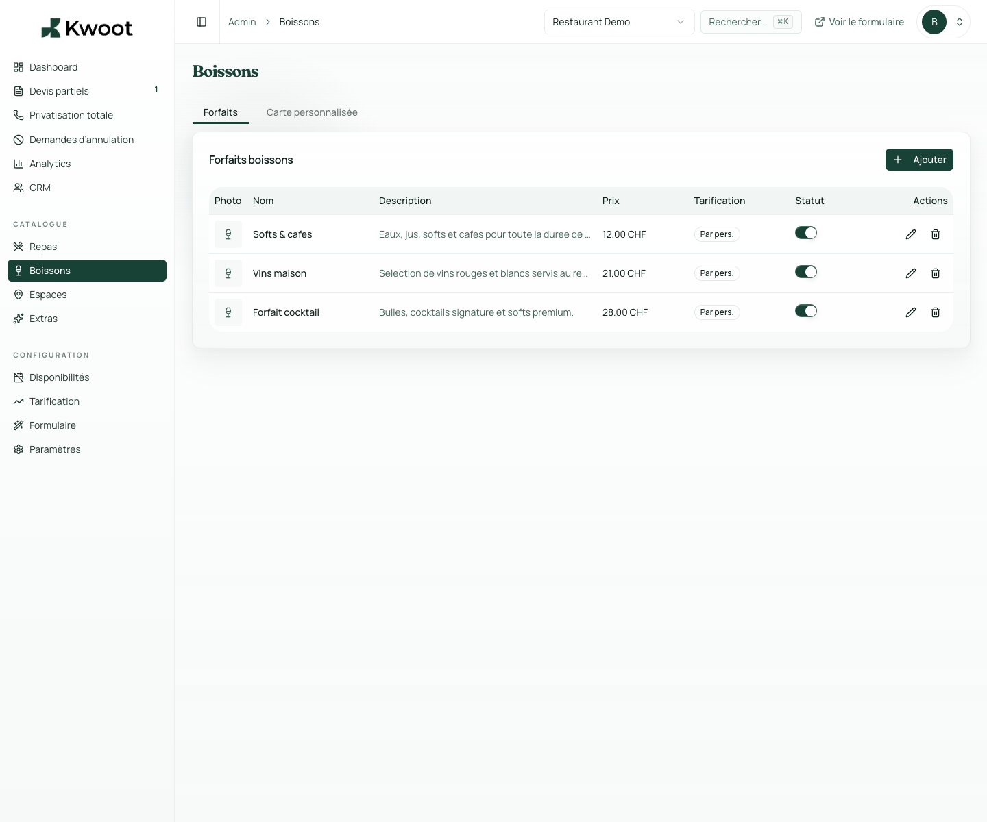This screenshot has width=987, height=822.
Task: Click Forfait cocktail photo placeholder
Action: click(x=228, y=312)
